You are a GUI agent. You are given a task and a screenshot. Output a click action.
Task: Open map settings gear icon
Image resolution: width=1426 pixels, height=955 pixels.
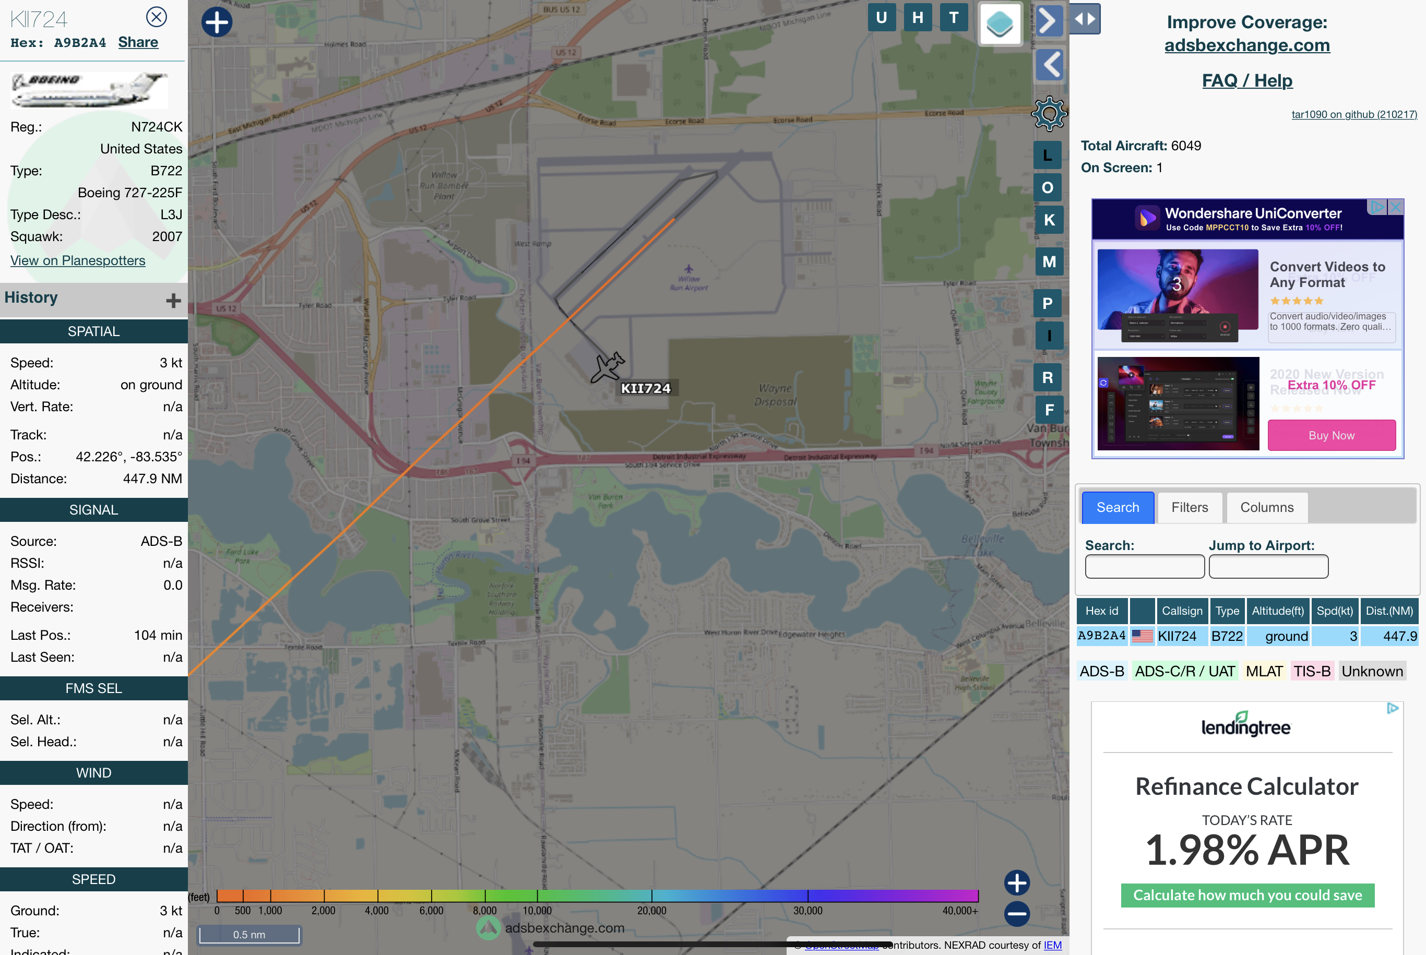click(x=1049, y=114)
